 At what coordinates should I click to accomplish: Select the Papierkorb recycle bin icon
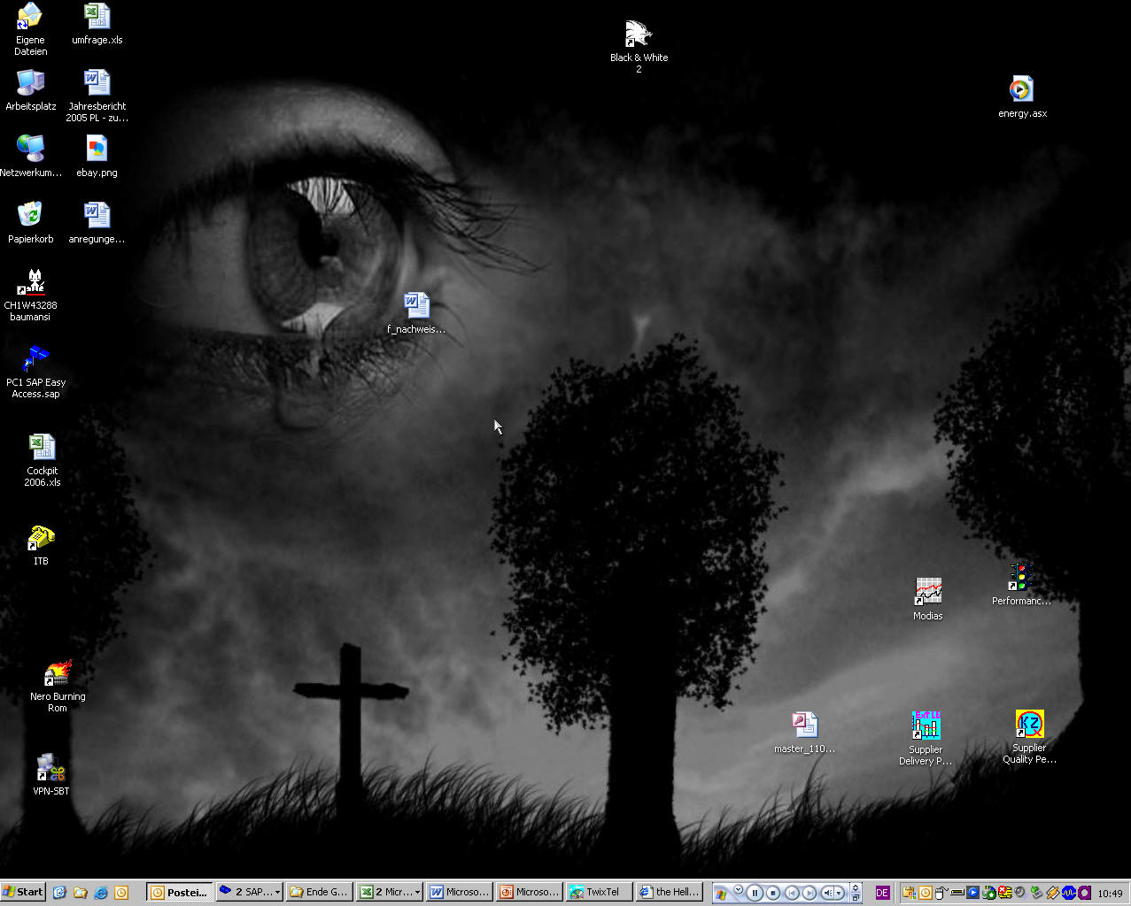(x=30, y=215)
